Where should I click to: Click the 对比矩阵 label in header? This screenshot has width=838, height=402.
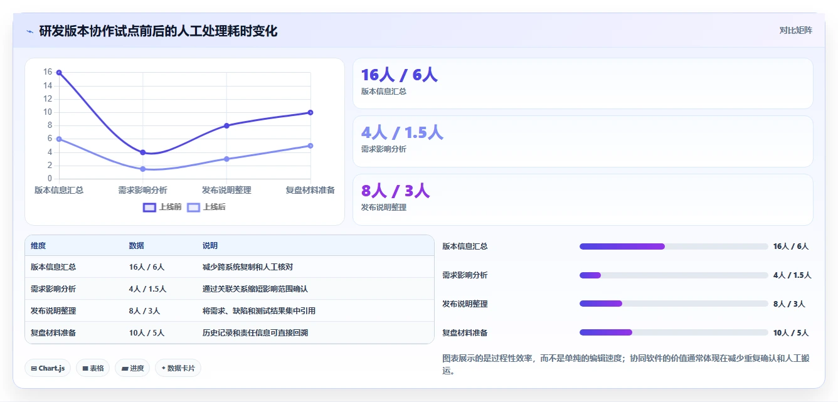click(x=795, y=31)
